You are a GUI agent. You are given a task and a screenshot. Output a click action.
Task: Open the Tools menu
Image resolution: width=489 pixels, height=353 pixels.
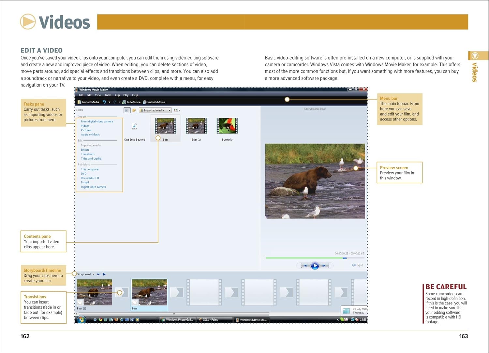click(108, 95)
